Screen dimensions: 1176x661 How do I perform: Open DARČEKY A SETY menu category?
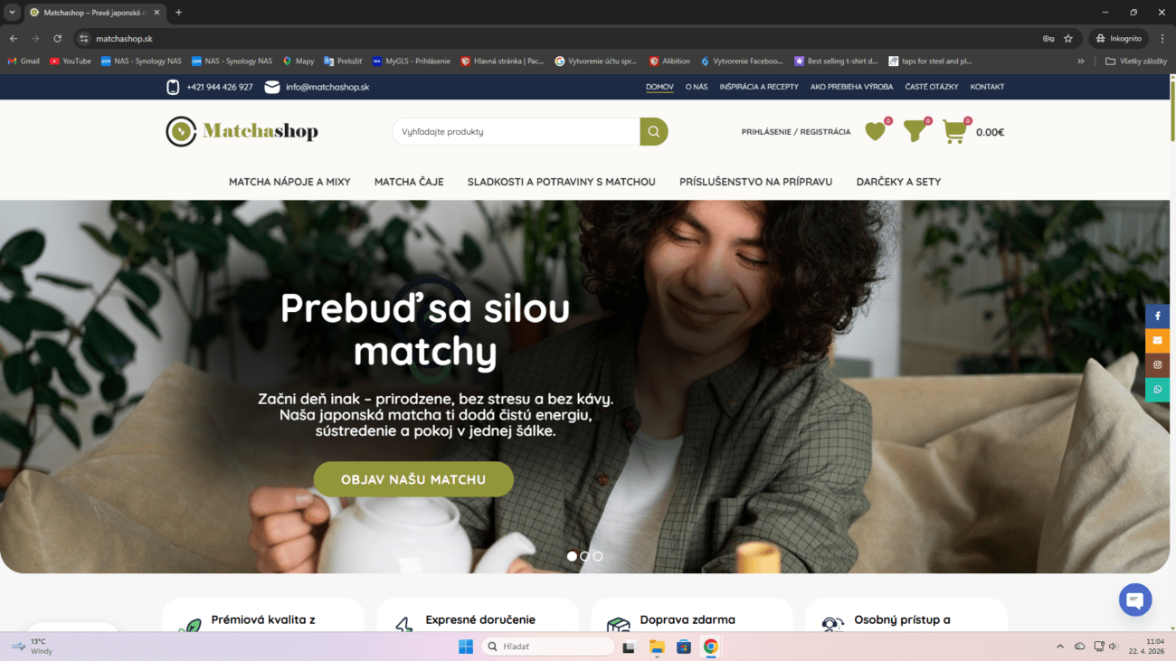(x=898, y=182)
